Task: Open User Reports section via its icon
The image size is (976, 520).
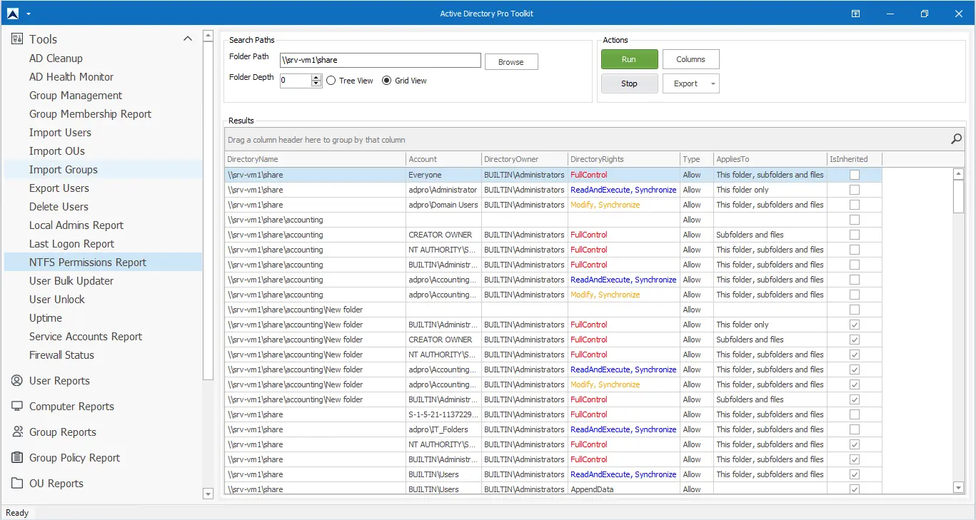Action: tap(17, 381)
